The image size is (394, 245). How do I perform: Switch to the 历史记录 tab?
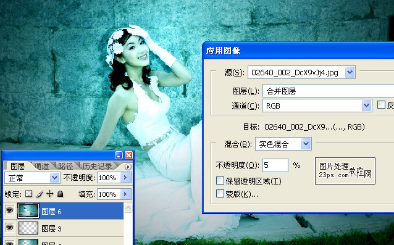[x=97, y=166]
